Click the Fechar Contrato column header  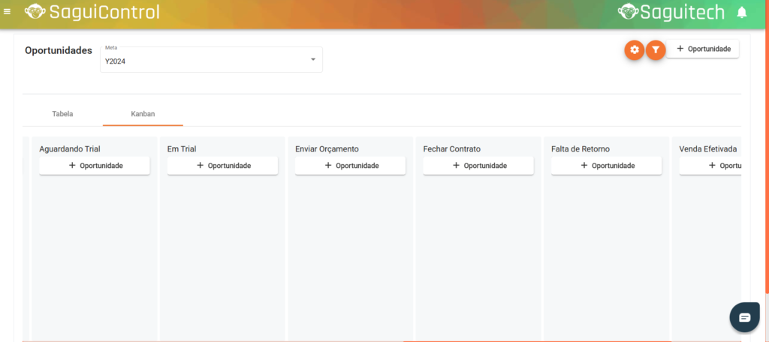pyautogui.click(x=451, y=148)
